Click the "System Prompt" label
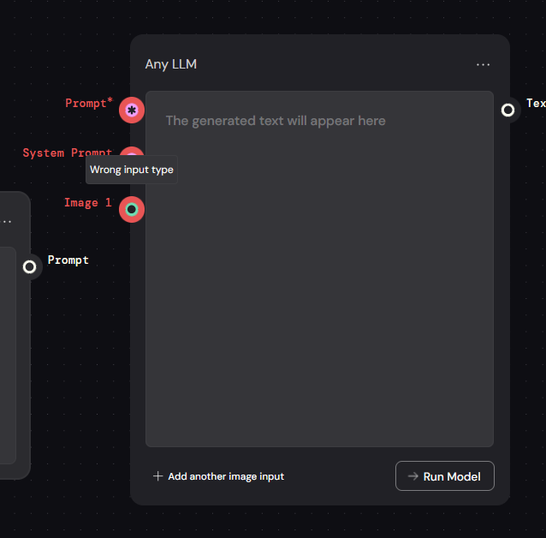Viewport: 546px width, 538px height. (67, 153)
